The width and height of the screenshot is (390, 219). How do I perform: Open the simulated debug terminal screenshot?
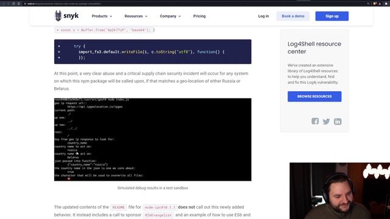pyautogui.click(x=153, y=139)
